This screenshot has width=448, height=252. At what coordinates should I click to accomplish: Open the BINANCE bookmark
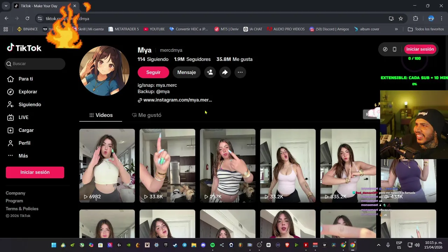coord(27,29)
